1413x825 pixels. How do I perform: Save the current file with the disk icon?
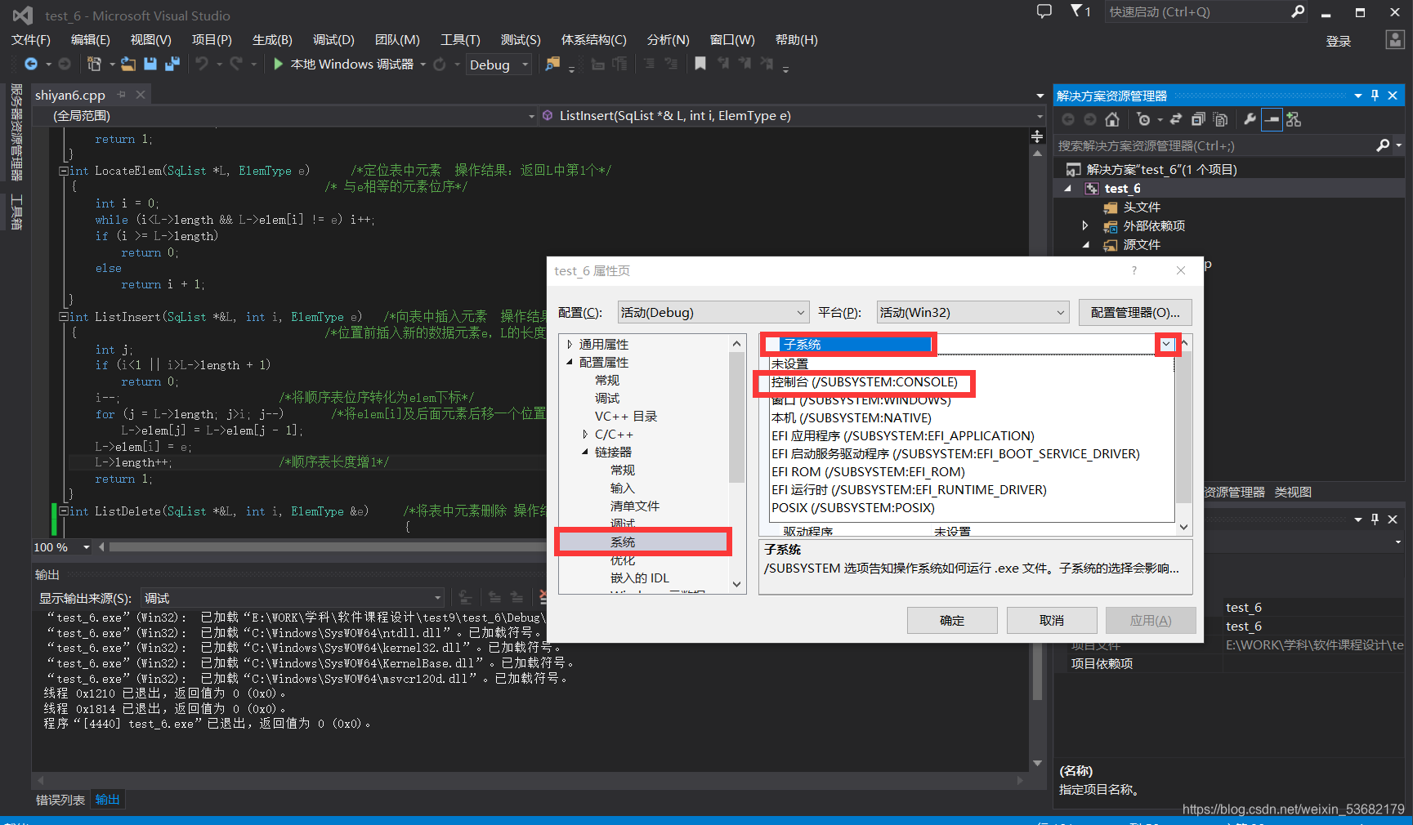tap(150, 64)
